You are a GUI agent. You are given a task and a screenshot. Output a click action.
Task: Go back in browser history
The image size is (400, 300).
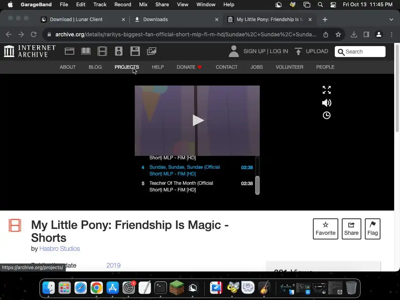pyautogui.click(x=9, y=34)
